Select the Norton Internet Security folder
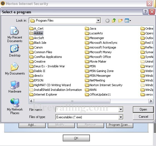Screen dimensions: 156x146 click(x=104, y=85)
